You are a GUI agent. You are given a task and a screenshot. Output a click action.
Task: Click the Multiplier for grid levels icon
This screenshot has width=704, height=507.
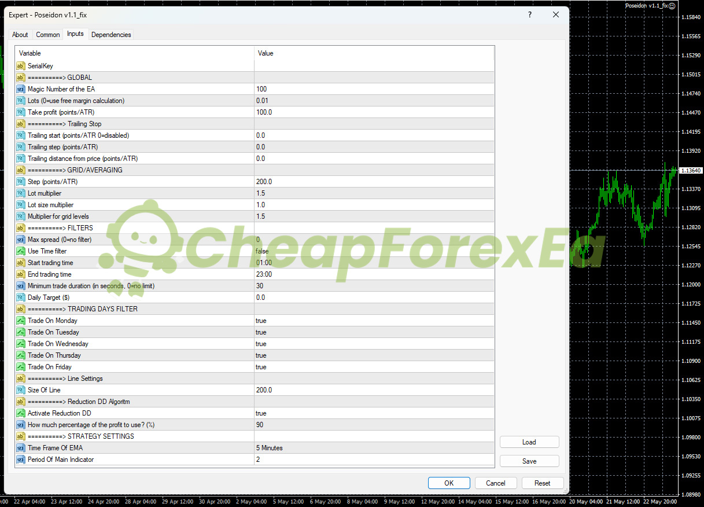(x=20, y=216)
